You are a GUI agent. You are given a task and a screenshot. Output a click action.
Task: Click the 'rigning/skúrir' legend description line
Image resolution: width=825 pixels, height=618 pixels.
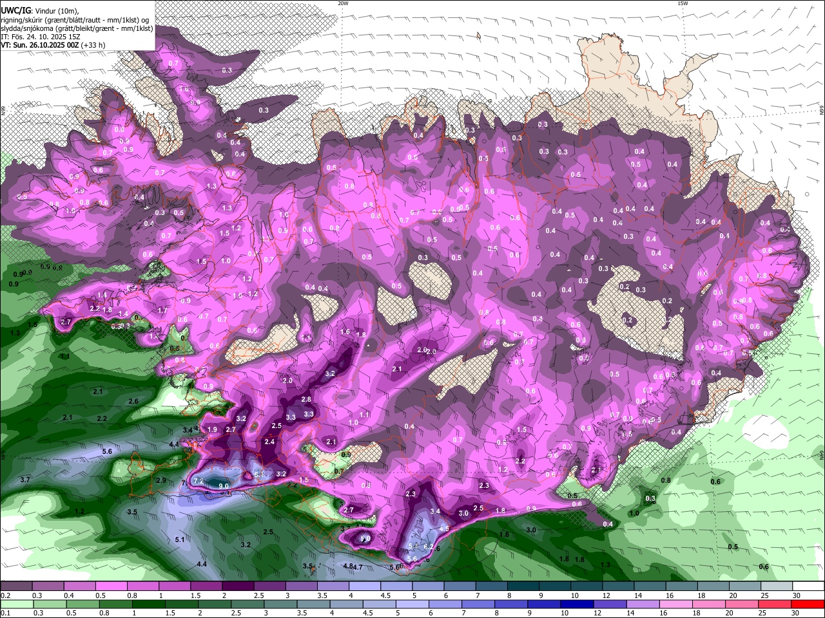[75, 20]
